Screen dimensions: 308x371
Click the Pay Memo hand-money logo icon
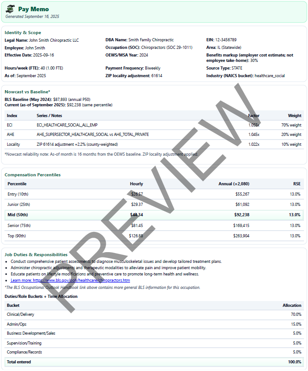tap(10, 9)
